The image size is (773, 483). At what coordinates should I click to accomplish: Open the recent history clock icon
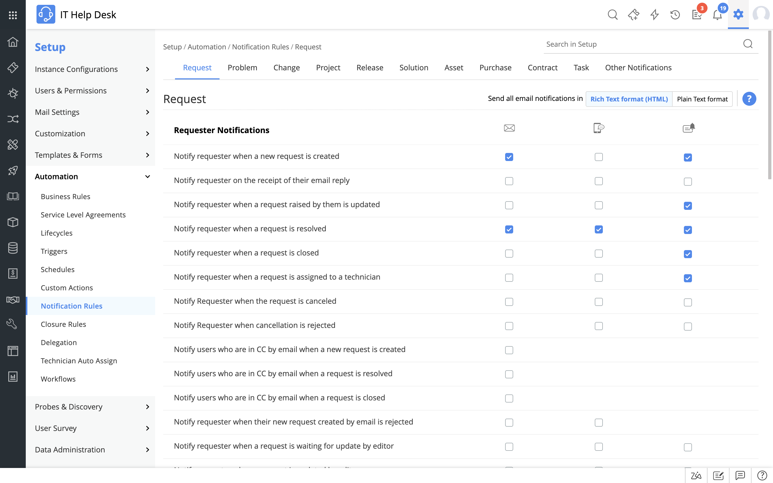click(x=675, y=15)
